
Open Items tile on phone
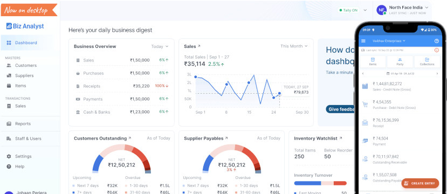pyautogui.click(x=373, y=62)
